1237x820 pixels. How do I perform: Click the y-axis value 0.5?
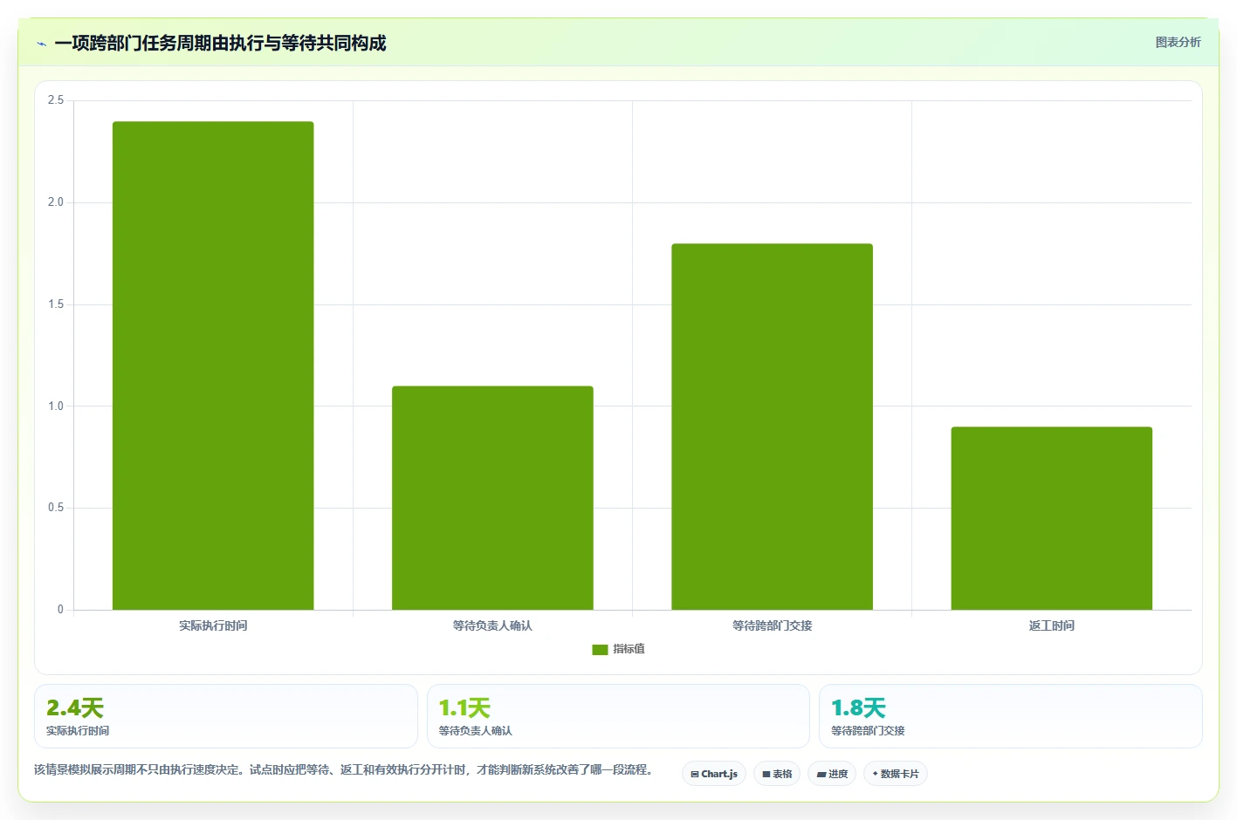[x=56, y=508]
